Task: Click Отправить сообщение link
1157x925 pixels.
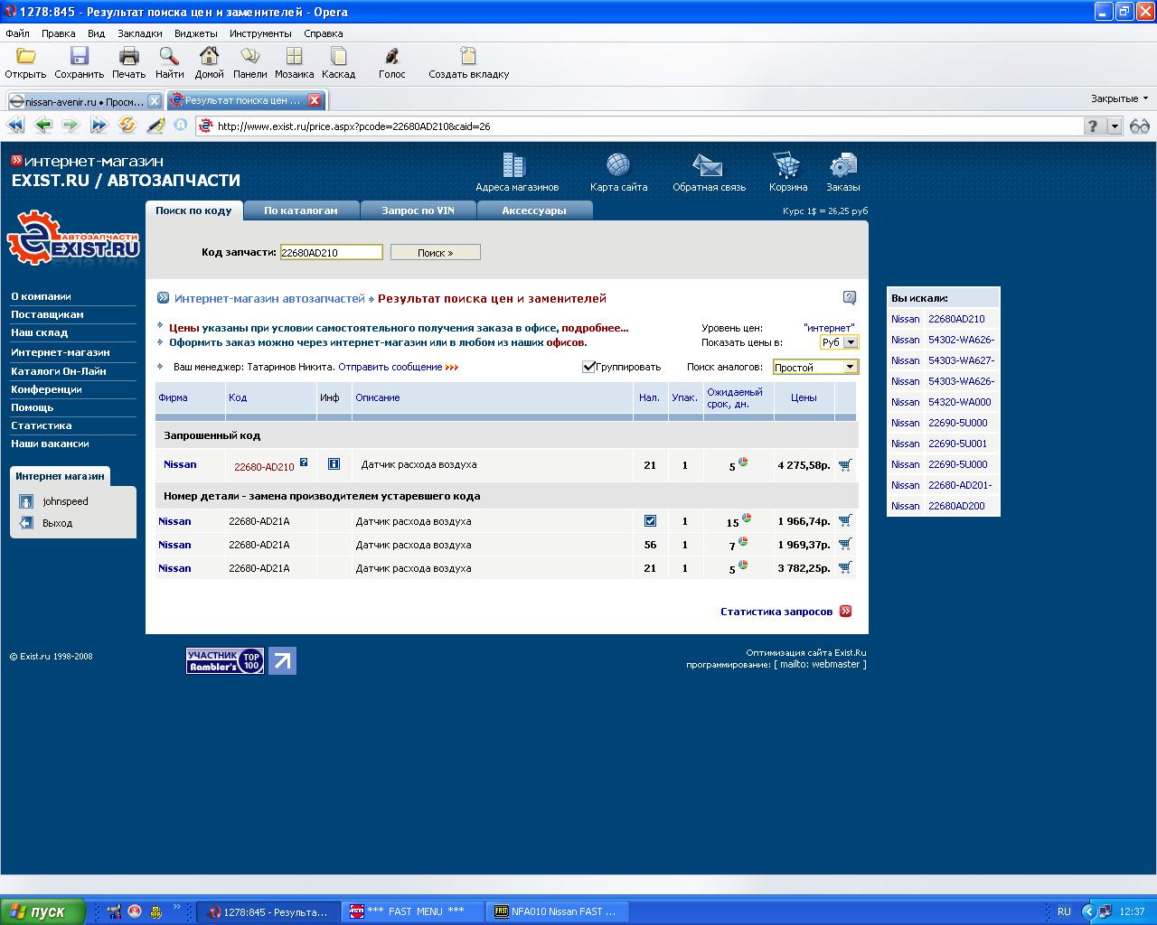Action: (x=390, y=367)
